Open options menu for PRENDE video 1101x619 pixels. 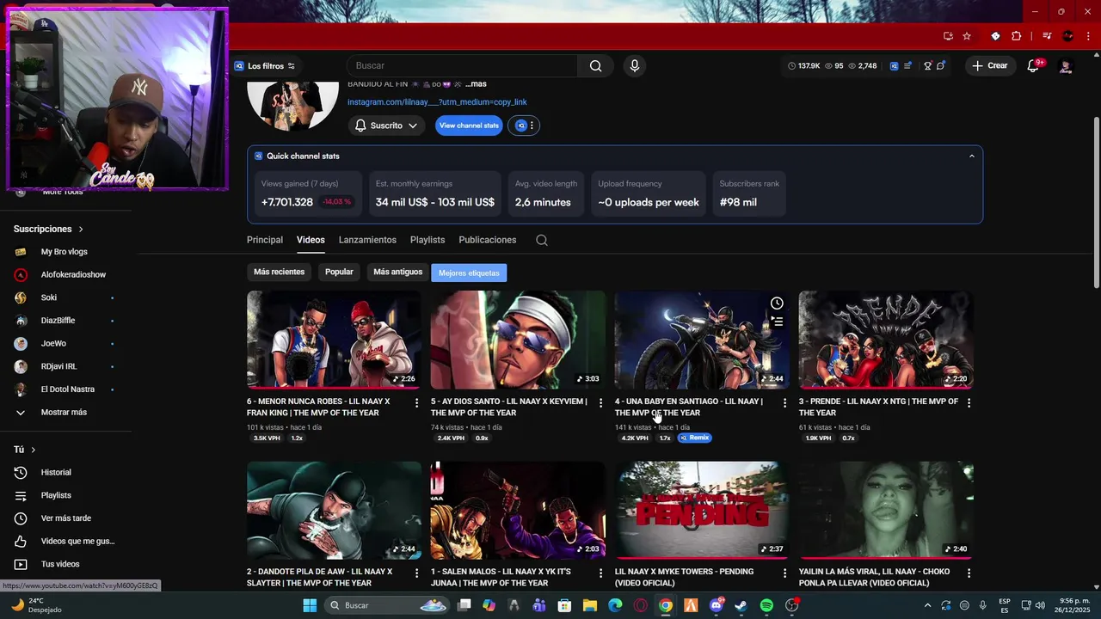(969, 402)
